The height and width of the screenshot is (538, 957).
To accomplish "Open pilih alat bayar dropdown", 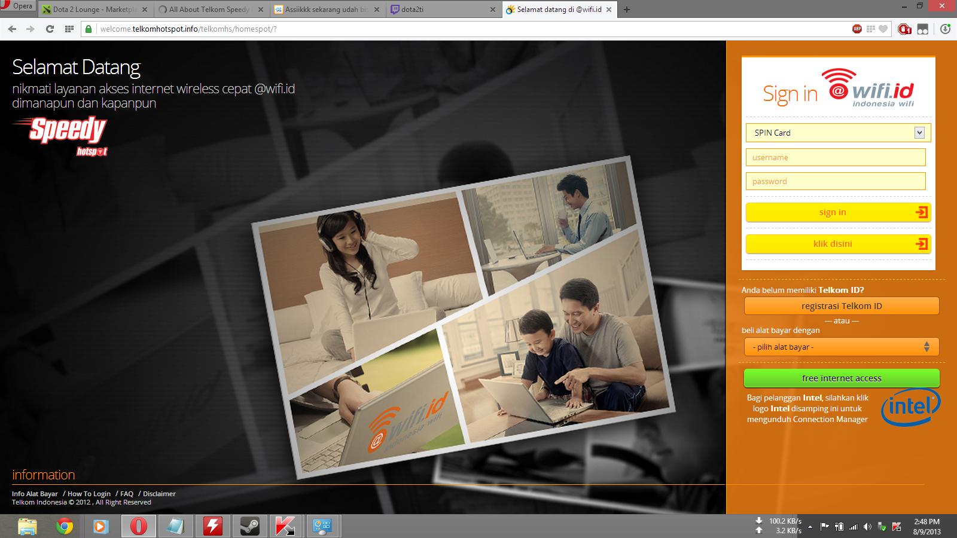I will 842,347.
